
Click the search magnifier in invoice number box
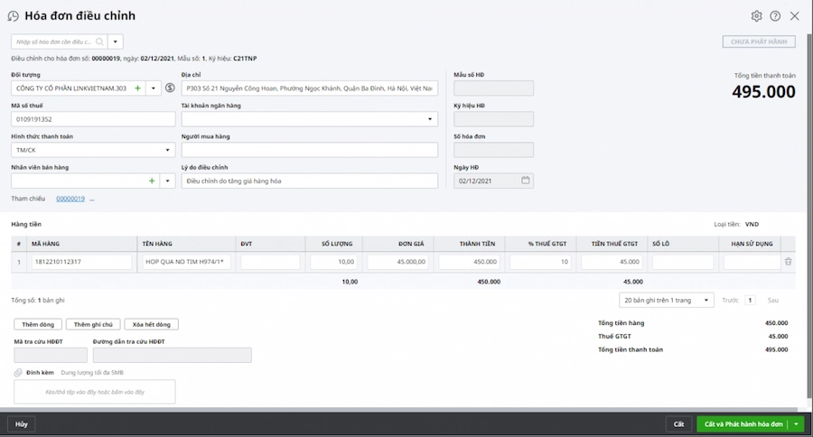click(x=99, y=42)
